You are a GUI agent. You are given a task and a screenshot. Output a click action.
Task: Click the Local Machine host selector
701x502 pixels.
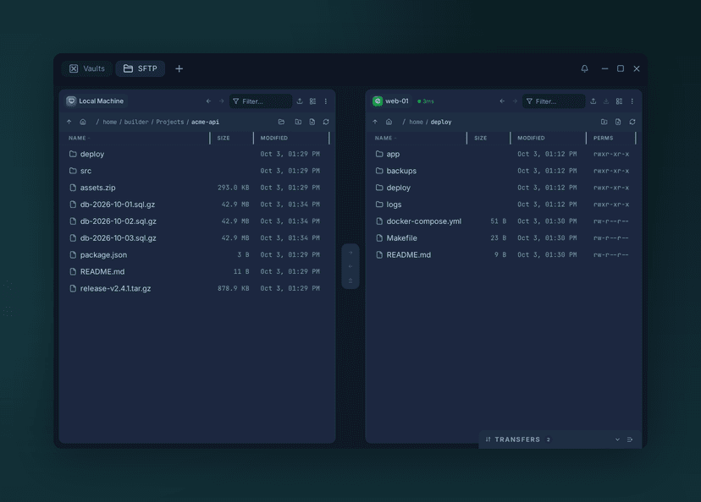click(x=96, y=101)
